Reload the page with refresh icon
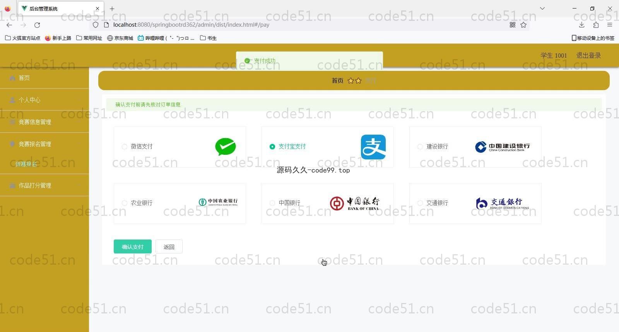The height and width of the screenshot is (332, 619). coord(37,25)
